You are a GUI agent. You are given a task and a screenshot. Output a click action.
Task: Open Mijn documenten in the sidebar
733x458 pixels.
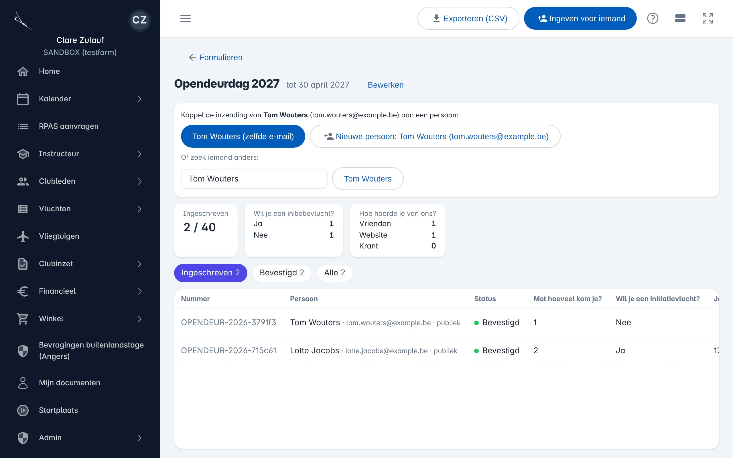click(80, 383)
